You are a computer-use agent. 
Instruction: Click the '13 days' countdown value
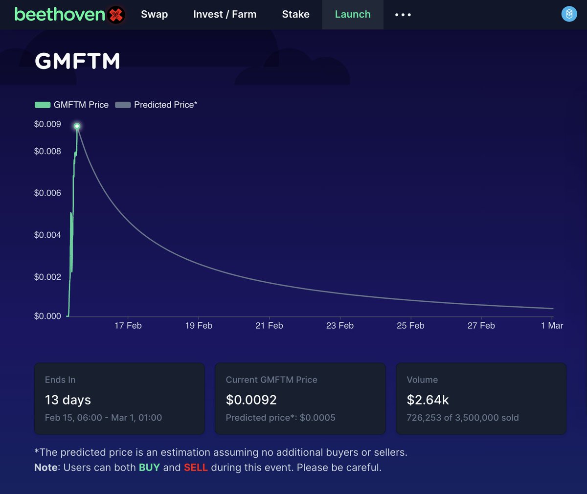coord(68,400)
